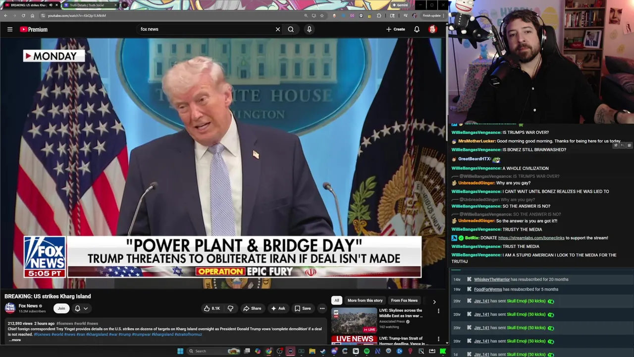Like the video with thumbs up
Image resolution: width=634 pixels, height=357 pixels.
point(212,308)
